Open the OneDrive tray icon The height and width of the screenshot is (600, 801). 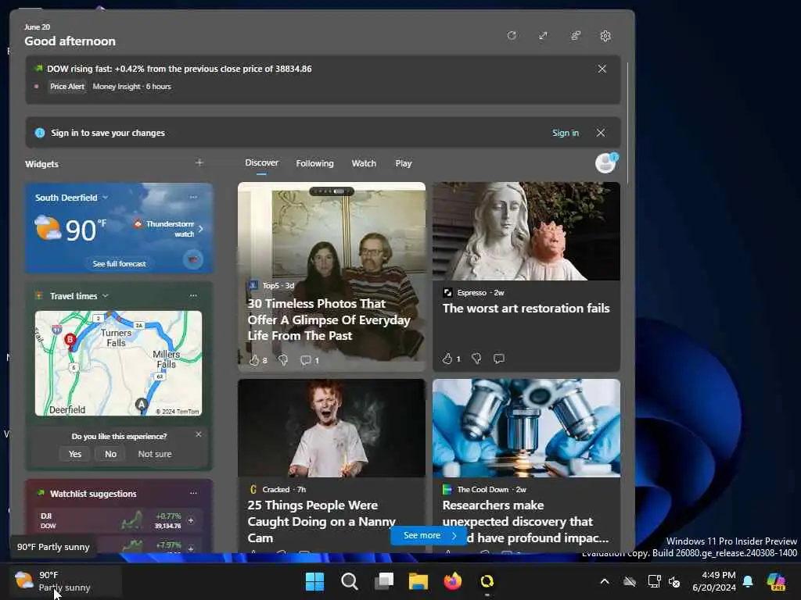(x=630, y=581)
